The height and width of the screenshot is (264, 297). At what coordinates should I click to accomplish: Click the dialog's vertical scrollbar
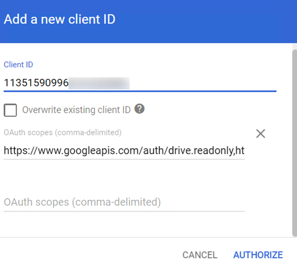pyautogui.click(x=294, y=141)
